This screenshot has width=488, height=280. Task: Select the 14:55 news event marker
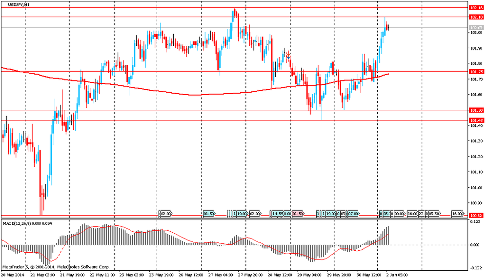point(277,214)
